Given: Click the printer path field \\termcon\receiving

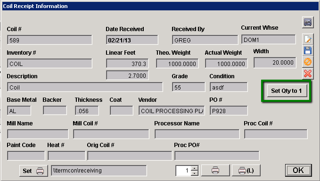Looking at the screenshot, I should (99, 171).
